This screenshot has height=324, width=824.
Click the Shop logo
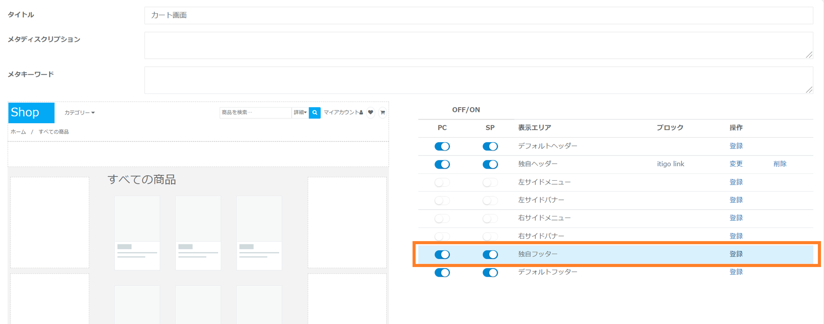[31, 112]
